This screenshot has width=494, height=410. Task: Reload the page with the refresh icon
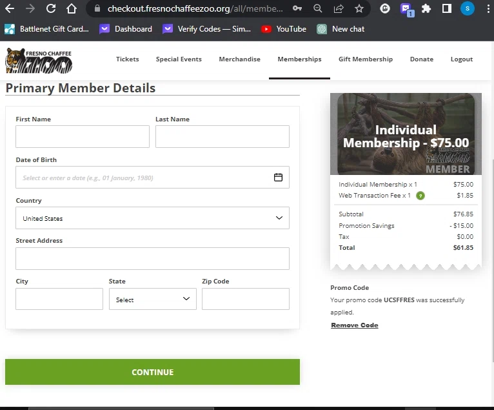(x=51, y=8)
